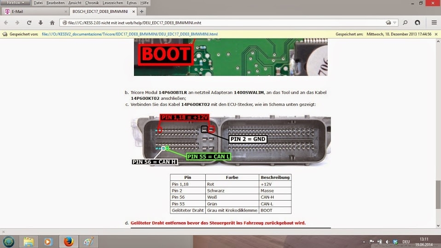Open the Extras menu

click(131, 3)
